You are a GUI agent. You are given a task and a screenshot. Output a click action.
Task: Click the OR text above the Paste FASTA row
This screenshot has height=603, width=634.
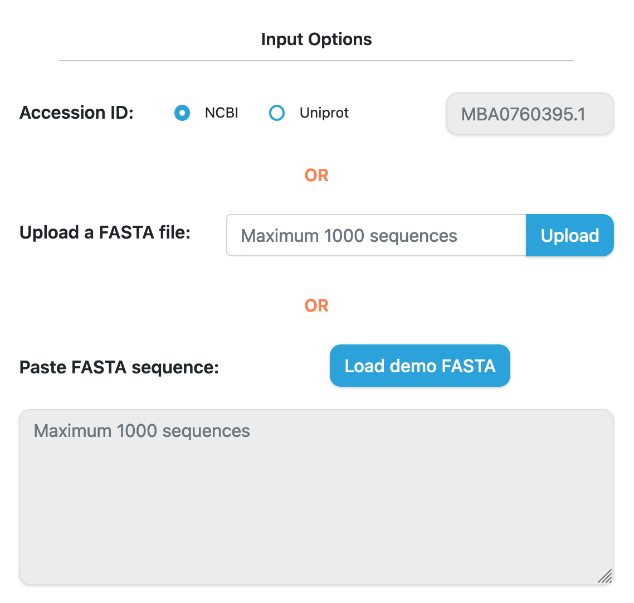click(x=316, y=306)
